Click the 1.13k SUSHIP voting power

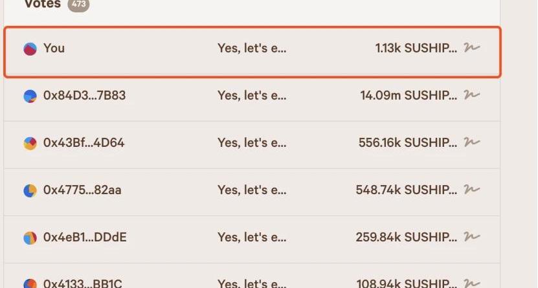click(x=416, y=49)
